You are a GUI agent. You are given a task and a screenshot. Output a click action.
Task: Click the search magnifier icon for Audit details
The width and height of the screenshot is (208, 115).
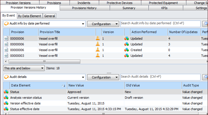(205, 77)
